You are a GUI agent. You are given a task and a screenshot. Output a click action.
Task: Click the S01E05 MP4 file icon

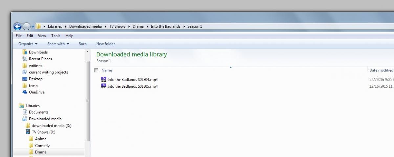(x=104, y=86)
